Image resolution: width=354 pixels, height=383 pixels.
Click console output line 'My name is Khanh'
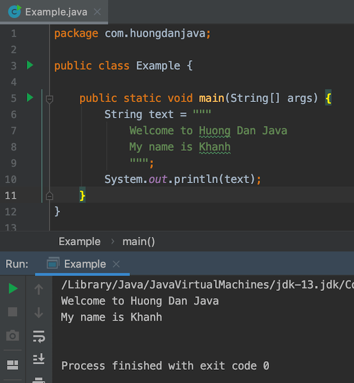[x=111, y=317]
